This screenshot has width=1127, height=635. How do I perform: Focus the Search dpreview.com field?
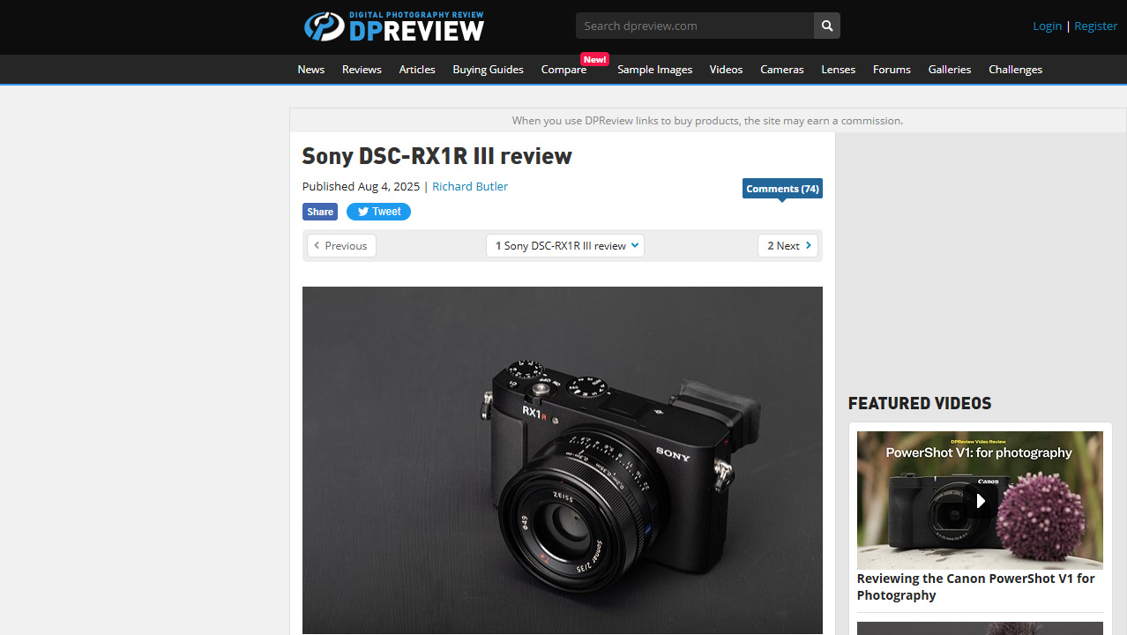695,26
